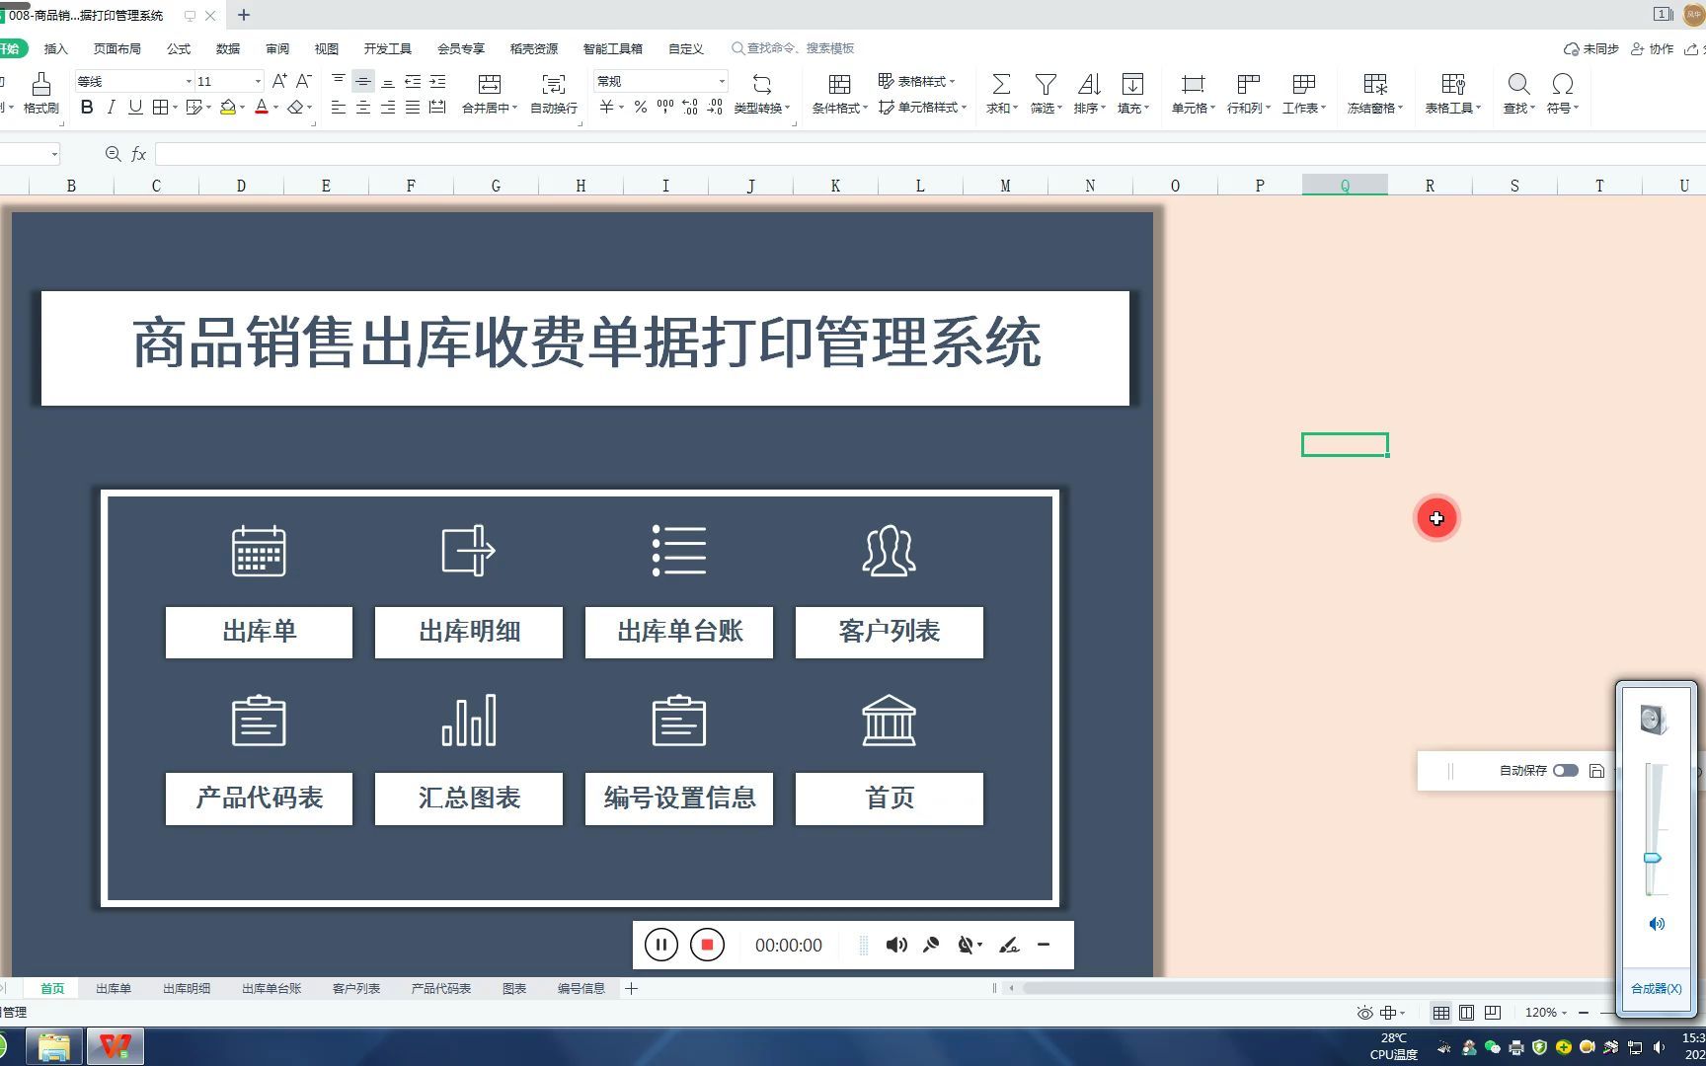Image resolution: width=1706 pixels, height=1066 pixels.
Task: Click the 汇总图表 navigation button
Action: pos(469,799)
